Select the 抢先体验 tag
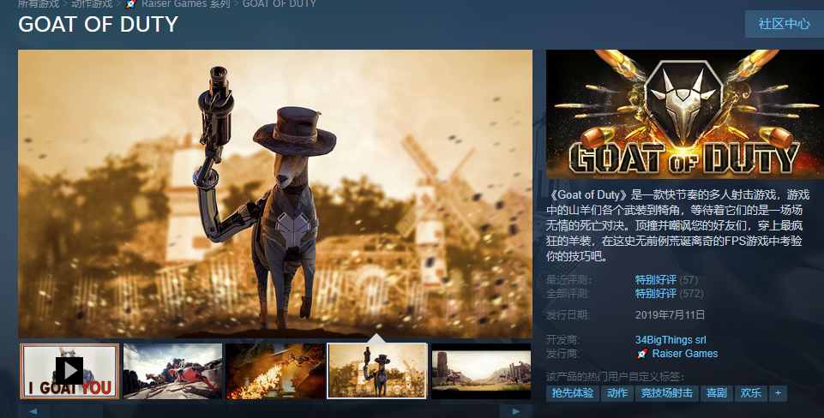This screenshot has height=418, width=824. coord(571,393)
